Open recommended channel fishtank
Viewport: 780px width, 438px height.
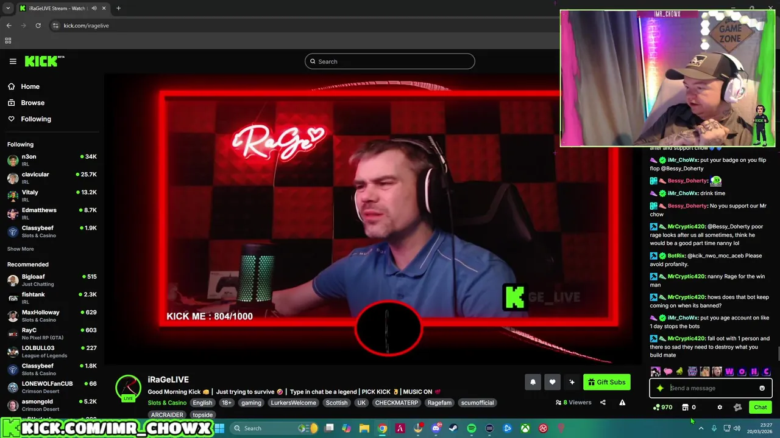tap(52, 297)
